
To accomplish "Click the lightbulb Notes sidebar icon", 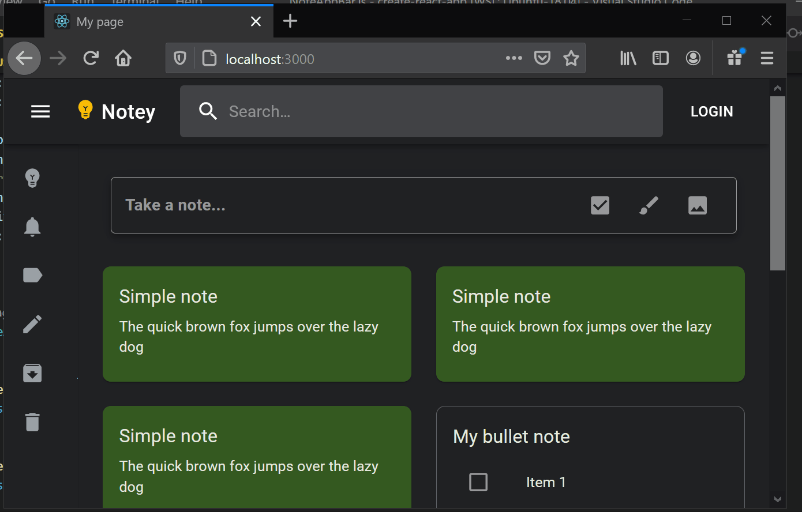I will (32, 178).
